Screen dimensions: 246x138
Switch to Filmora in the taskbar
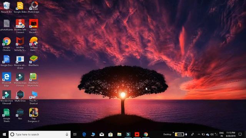pyautogui.click(x=128, y=135)
